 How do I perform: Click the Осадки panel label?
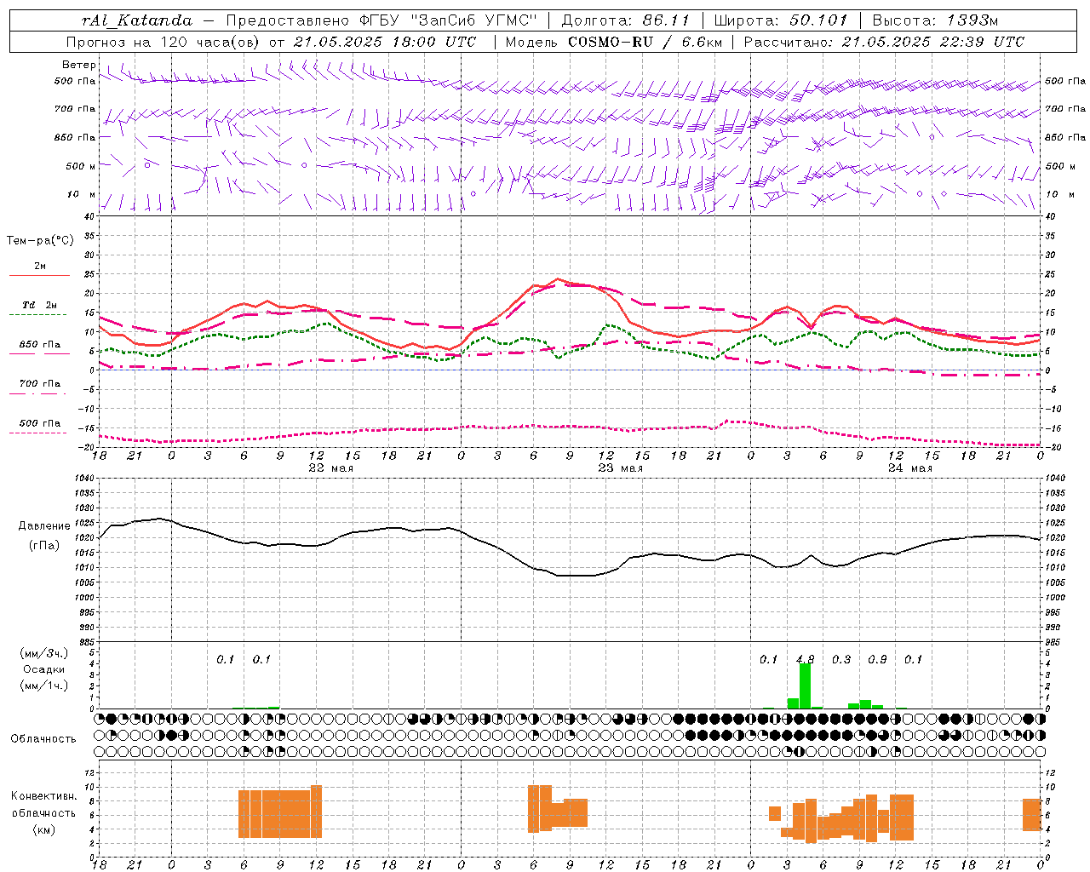click(44, 669)
